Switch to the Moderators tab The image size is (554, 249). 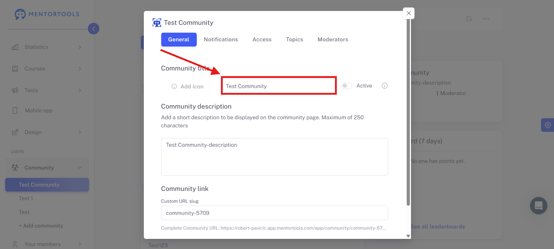click(x=333, y=39)
